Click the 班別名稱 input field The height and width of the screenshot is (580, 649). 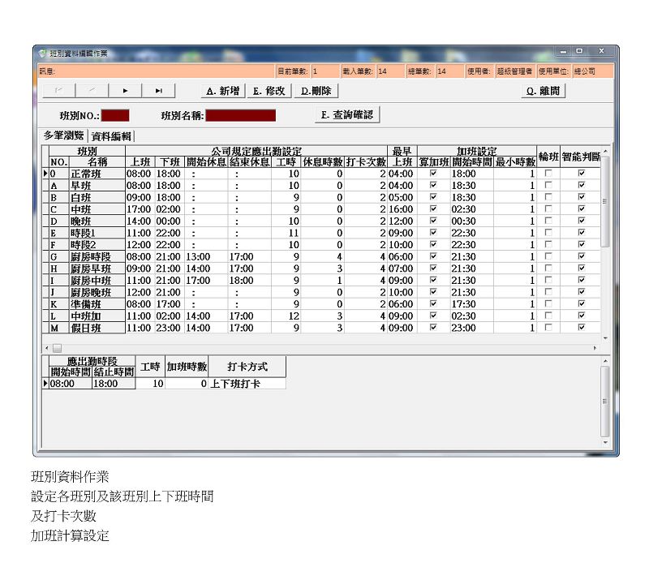pyautogui.click(x=240, y=115)
